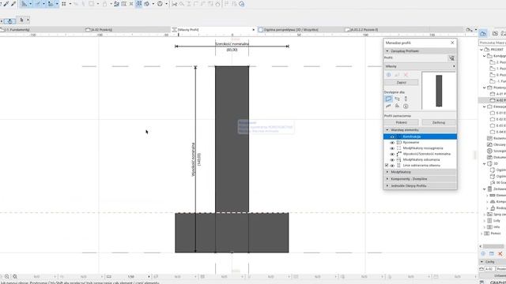506x284 pixels.
Task: Open the 1:50 scale dropdown
Action: [149, 277]
